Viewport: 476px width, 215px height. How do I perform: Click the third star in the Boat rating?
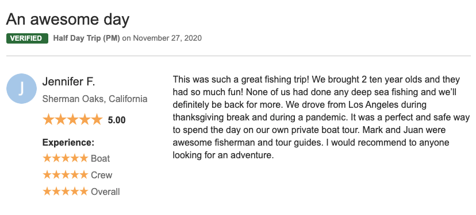pos(66,158)
